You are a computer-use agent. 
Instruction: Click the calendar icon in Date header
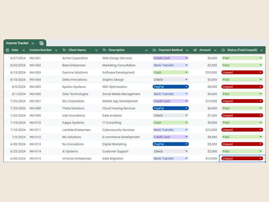pyautogui.click(x=7, y=50)
